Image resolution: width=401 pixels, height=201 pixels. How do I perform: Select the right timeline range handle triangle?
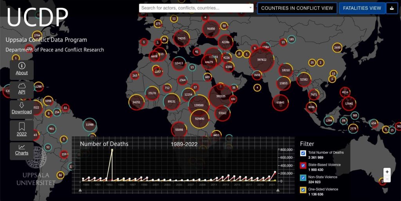(x=278, y=190)
